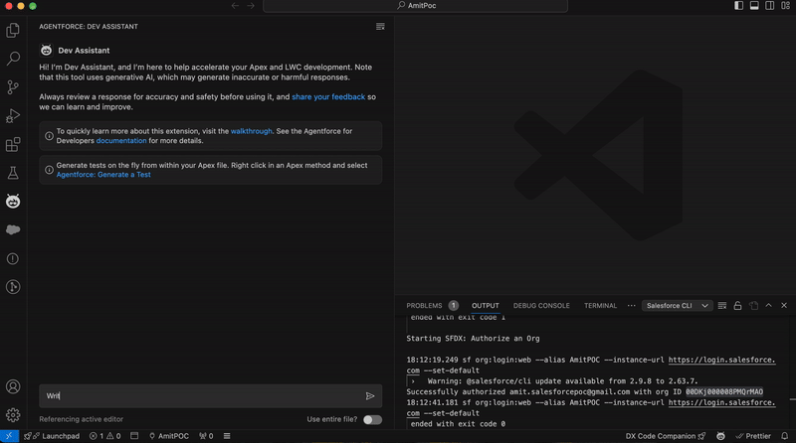Toggle the primary side bar layout icon

tap(738, 6)
